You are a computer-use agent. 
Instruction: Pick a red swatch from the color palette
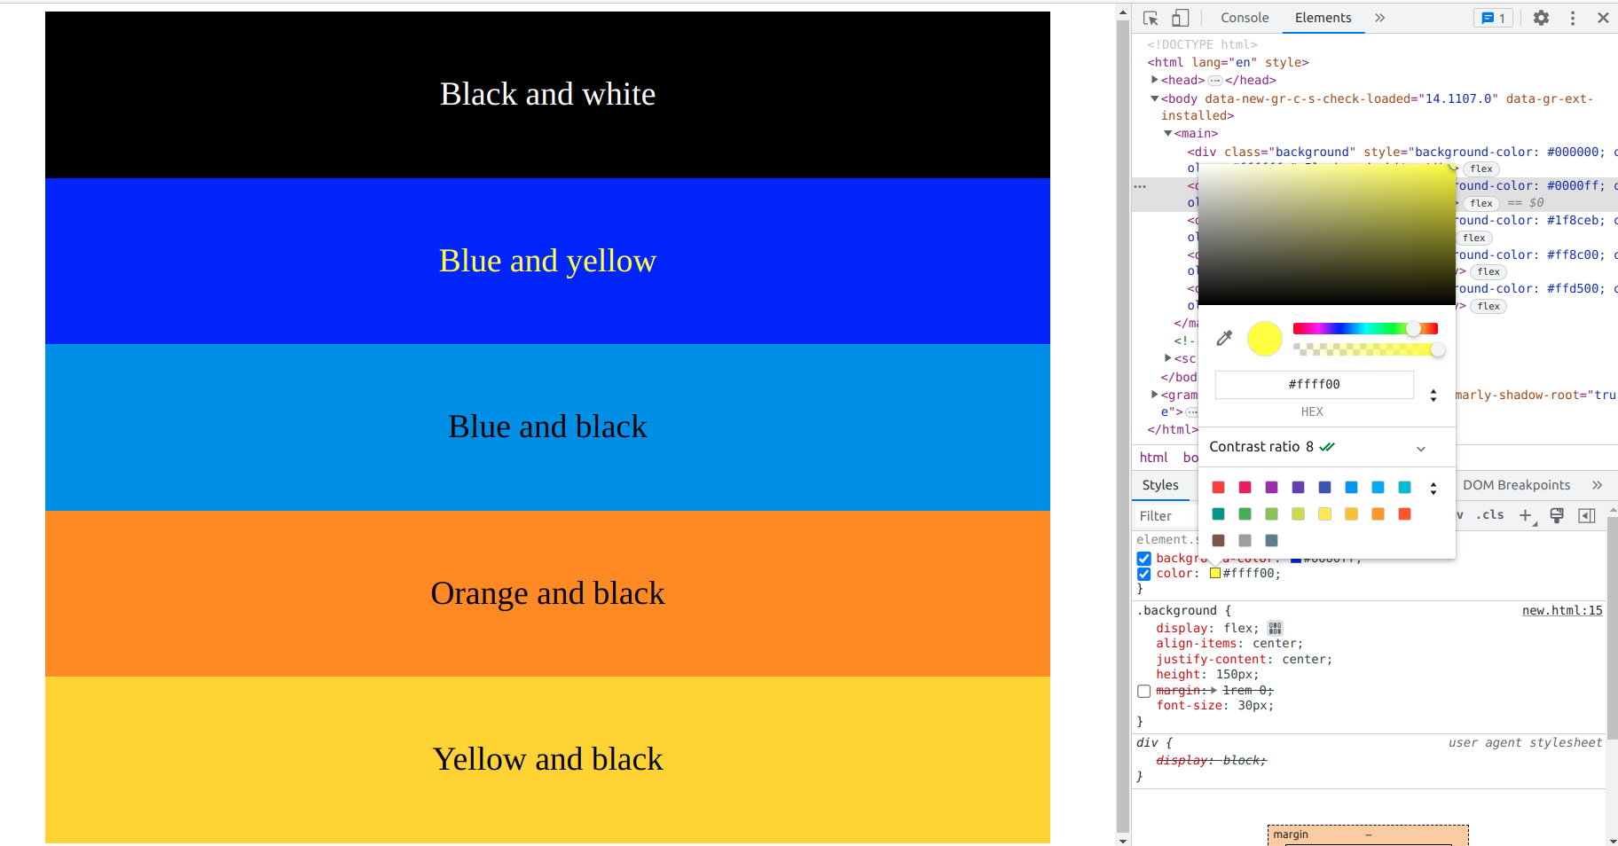pyautogui.click(x=1218, y=487)
